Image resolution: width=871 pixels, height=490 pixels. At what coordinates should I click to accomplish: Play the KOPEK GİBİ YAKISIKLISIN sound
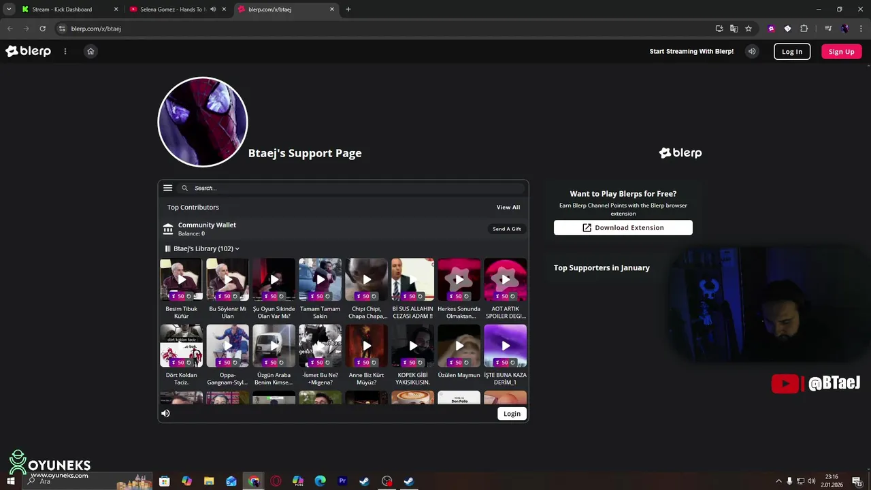[412, 346]
